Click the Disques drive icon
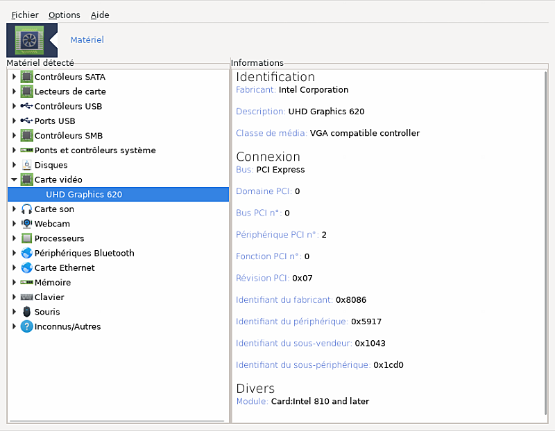The width and height of the screenshot is (555, 431). (27, 165)
